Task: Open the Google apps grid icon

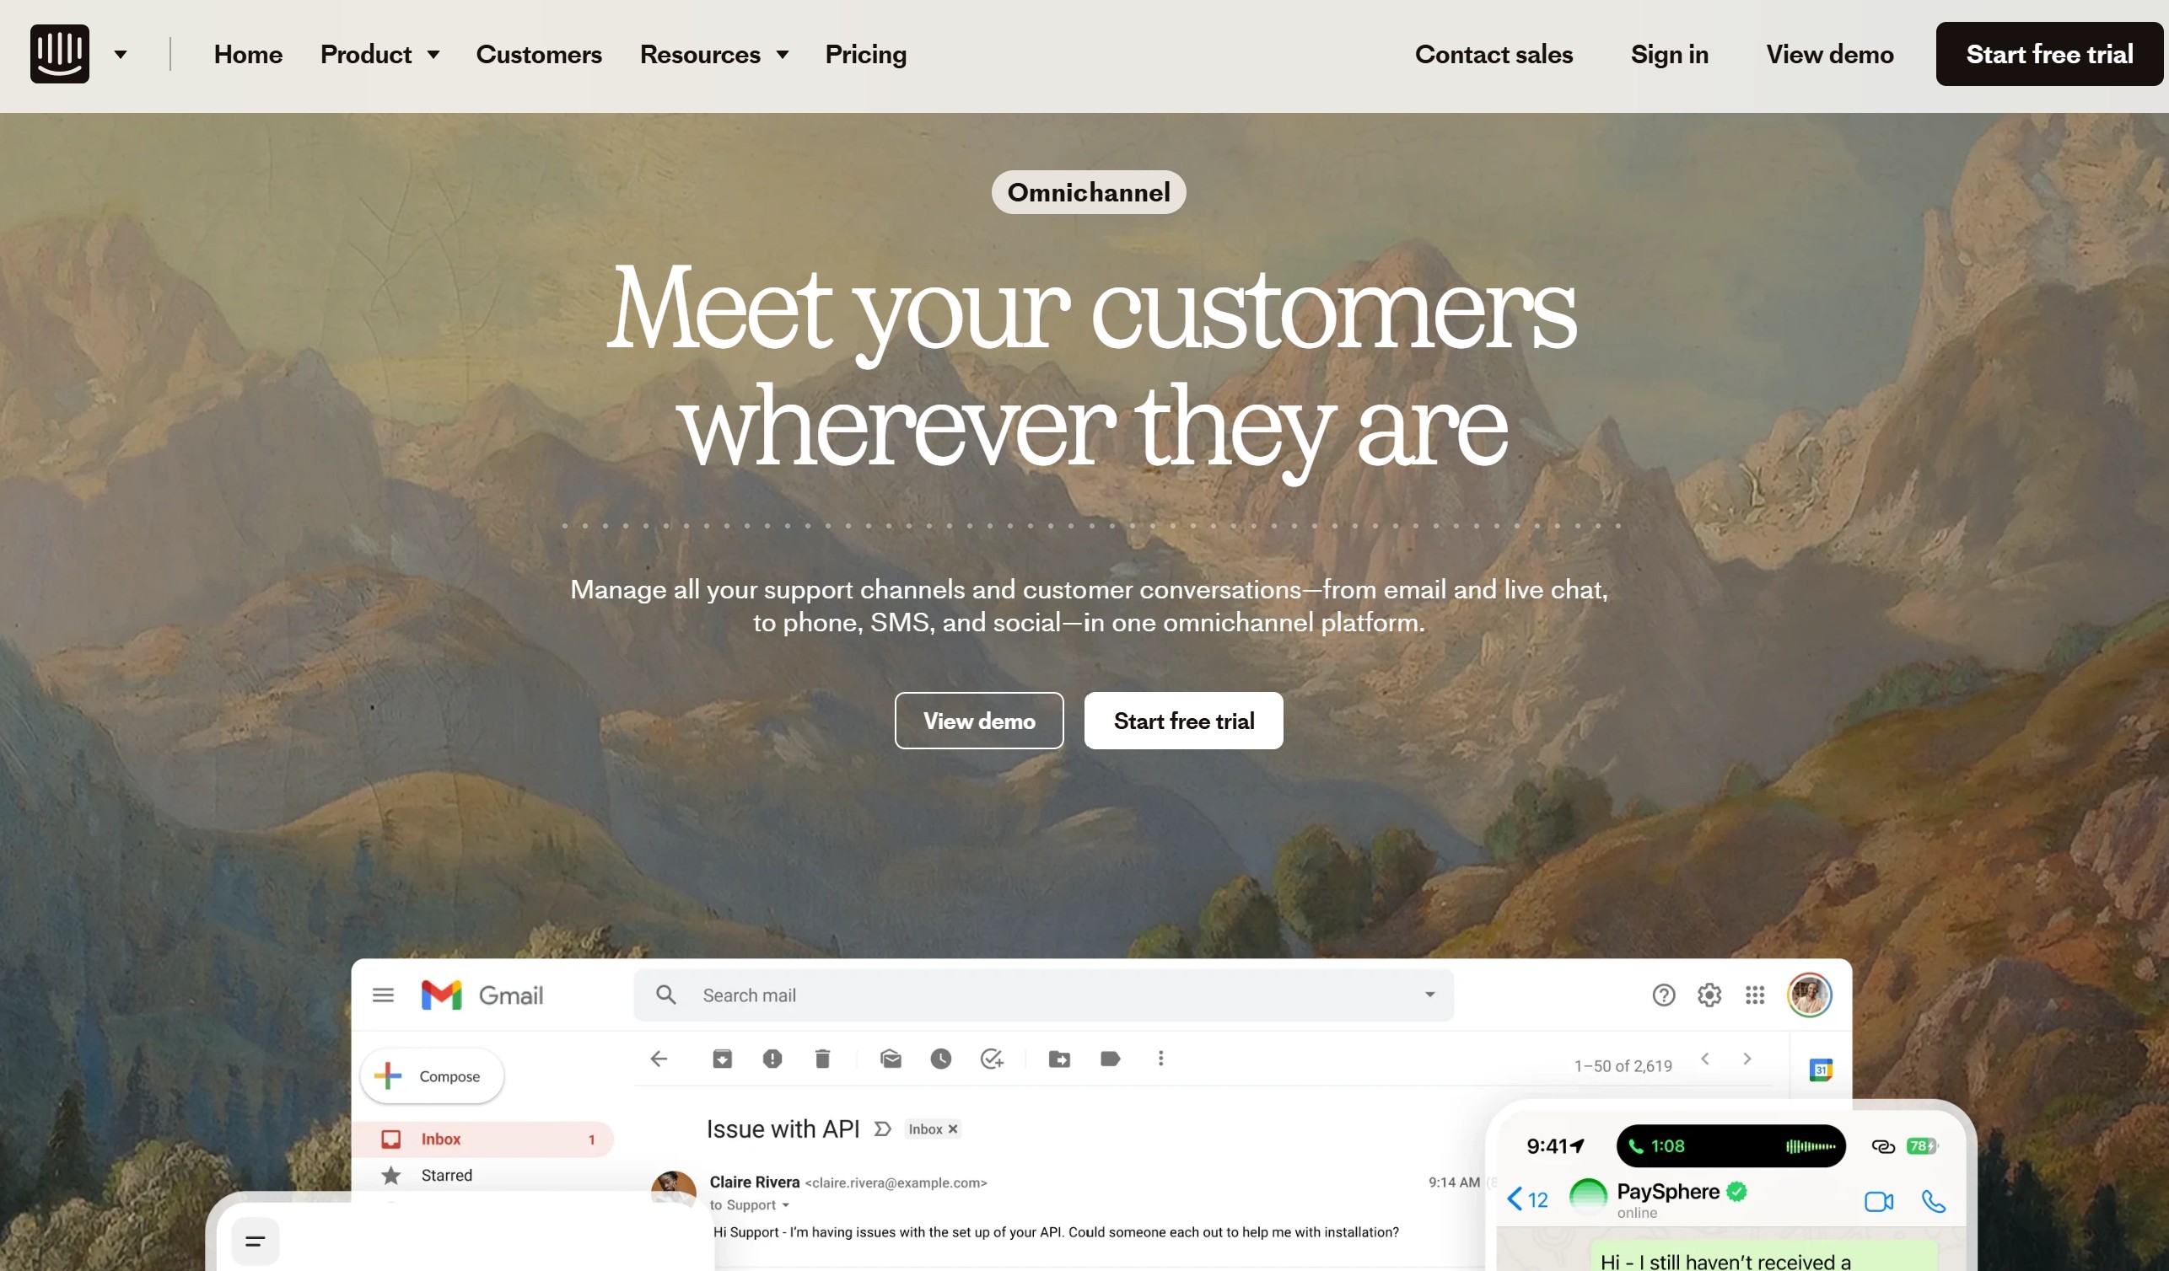Action: pyautogui.click(x=1755, y=995)
